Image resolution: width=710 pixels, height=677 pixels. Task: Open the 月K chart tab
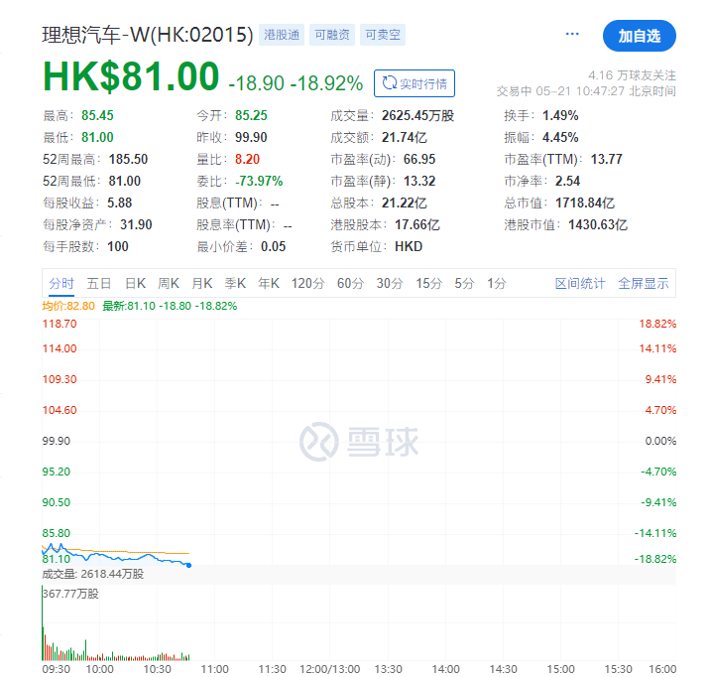(x=202, y=284)
